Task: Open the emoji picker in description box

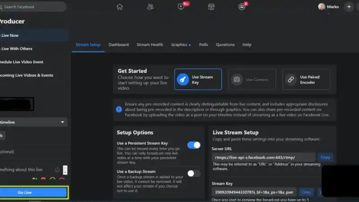Action: 57,170
